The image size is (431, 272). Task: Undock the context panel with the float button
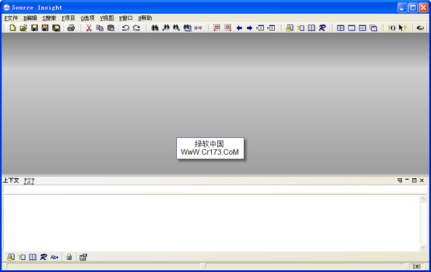pos(400,180)
